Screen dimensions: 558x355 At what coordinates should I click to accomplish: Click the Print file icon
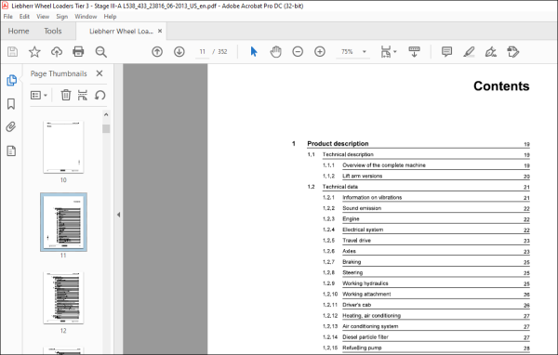click(x=78, y=52)
